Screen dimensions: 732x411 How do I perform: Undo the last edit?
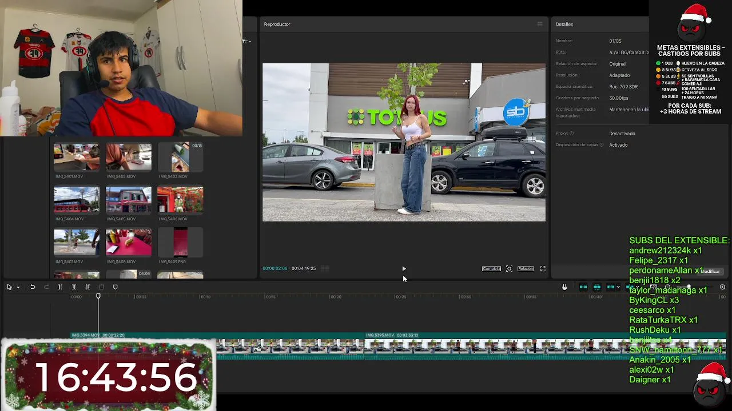[x=33, y=287]
